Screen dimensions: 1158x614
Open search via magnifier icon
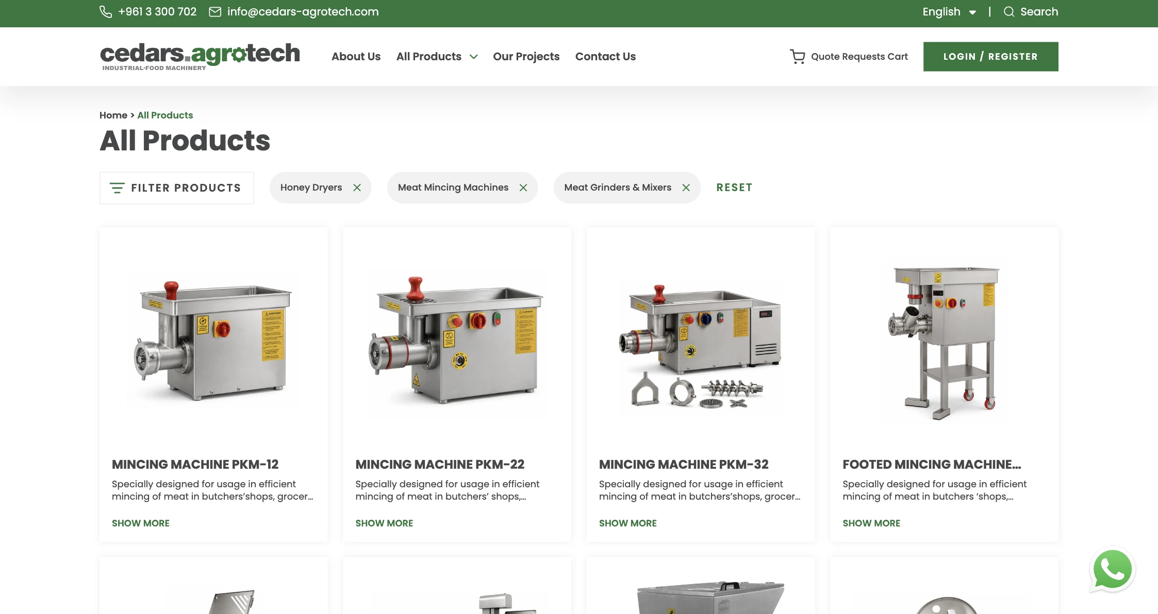(x=1009, y=12)
